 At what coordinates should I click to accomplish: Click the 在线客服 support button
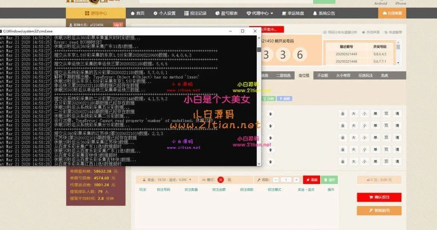click(392, 13)
